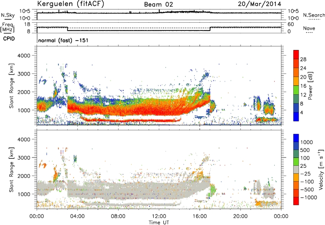325x225 pixels.
Task: Click the "20:00" time tick label
Action: pos(240,216)
